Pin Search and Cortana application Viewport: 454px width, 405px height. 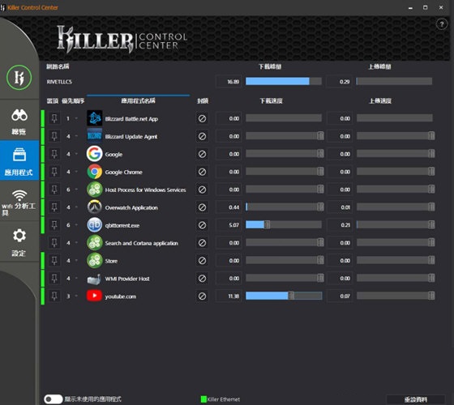click(x=54, y=243)
